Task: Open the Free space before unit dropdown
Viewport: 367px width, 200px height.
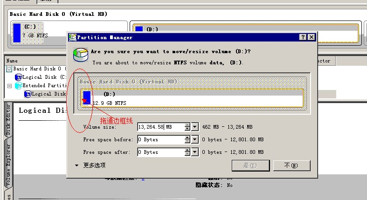Action: tap(195, 139)
